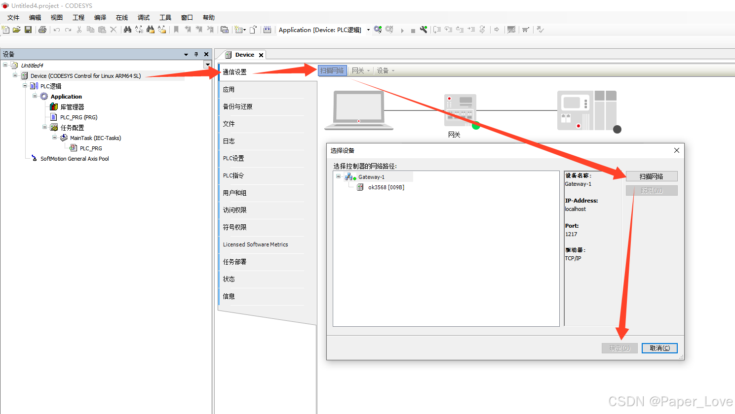Open the 设备 panel options dropdown arrow

(186, 54)
